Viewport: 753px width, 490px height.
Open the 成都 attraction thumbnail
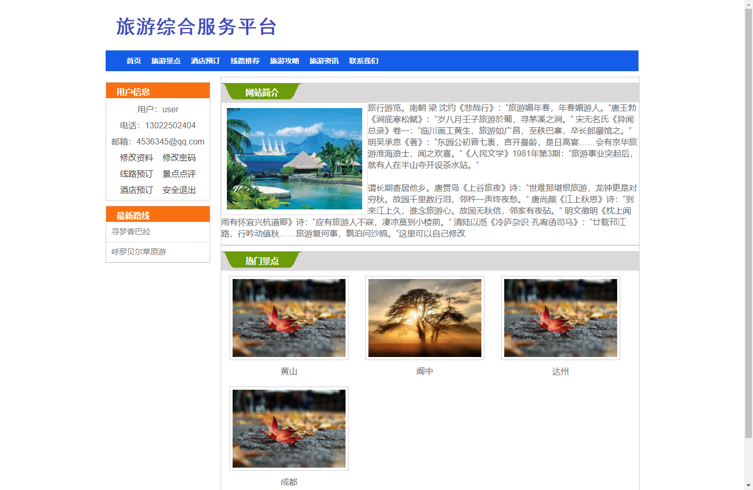(289, 428)
